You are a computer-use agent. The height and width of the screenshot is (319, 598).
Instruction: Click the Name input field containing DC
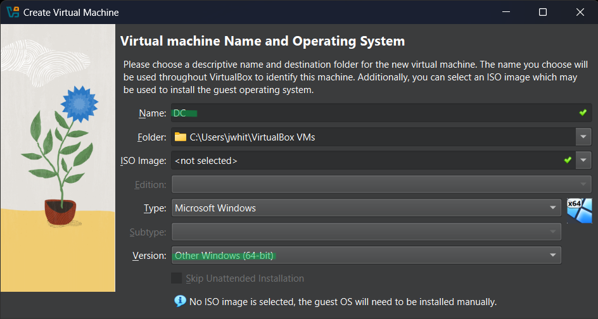pyautogui.click(x=381, y=113)
